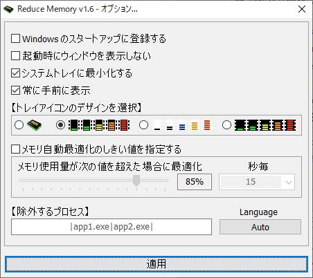Click the 【トレイアイコンのデザインを選択】 heading

[x=76, y=108]
